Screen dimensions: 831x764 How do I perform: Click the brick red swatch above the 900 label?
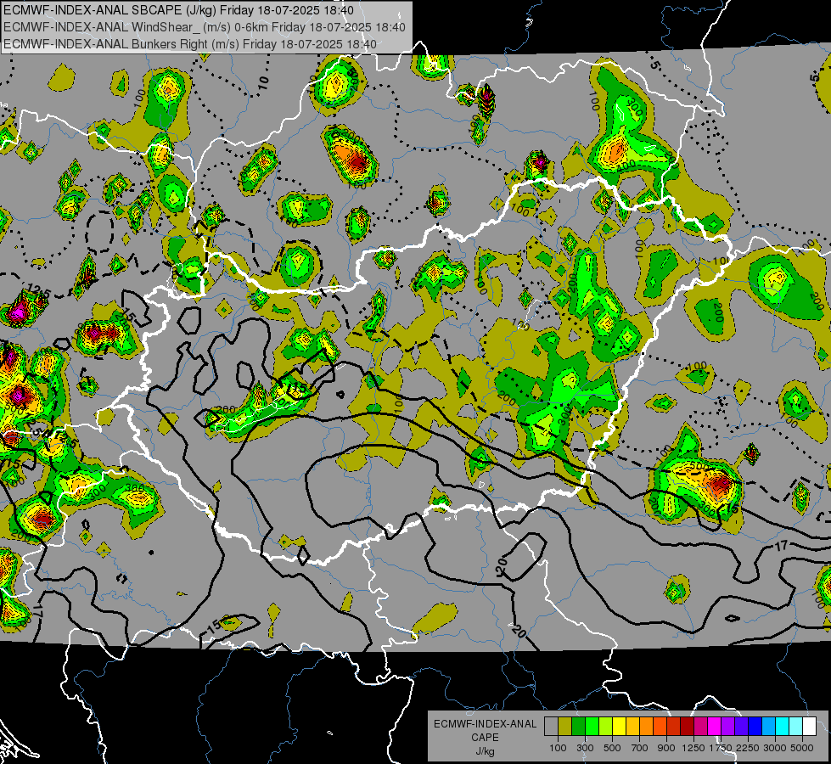coord(674,727)
